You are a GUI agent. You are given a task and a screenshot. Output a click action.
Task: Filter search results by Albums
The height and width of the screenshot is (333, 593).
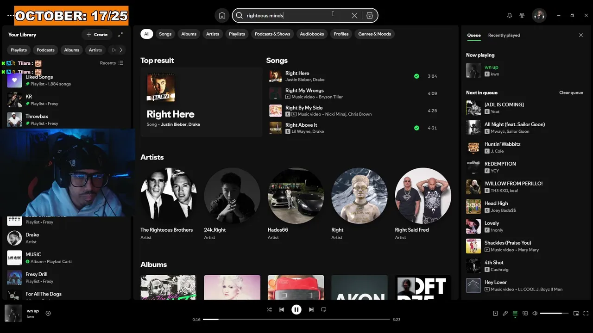click(x=189, y=34)
